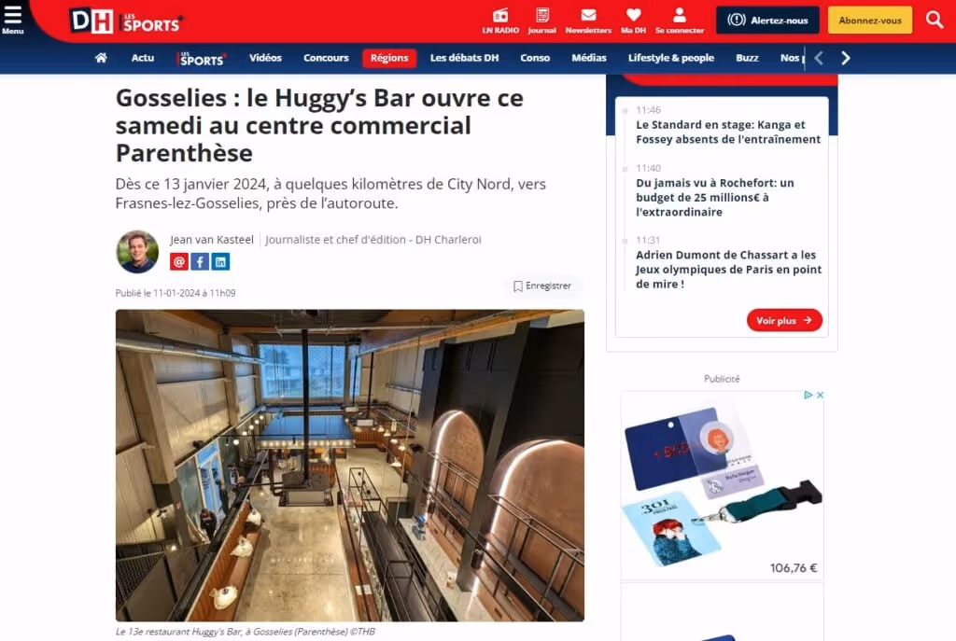The image size is (956, 641).
Task: Move nav bar back with left chevron
Action: [819, 58]
